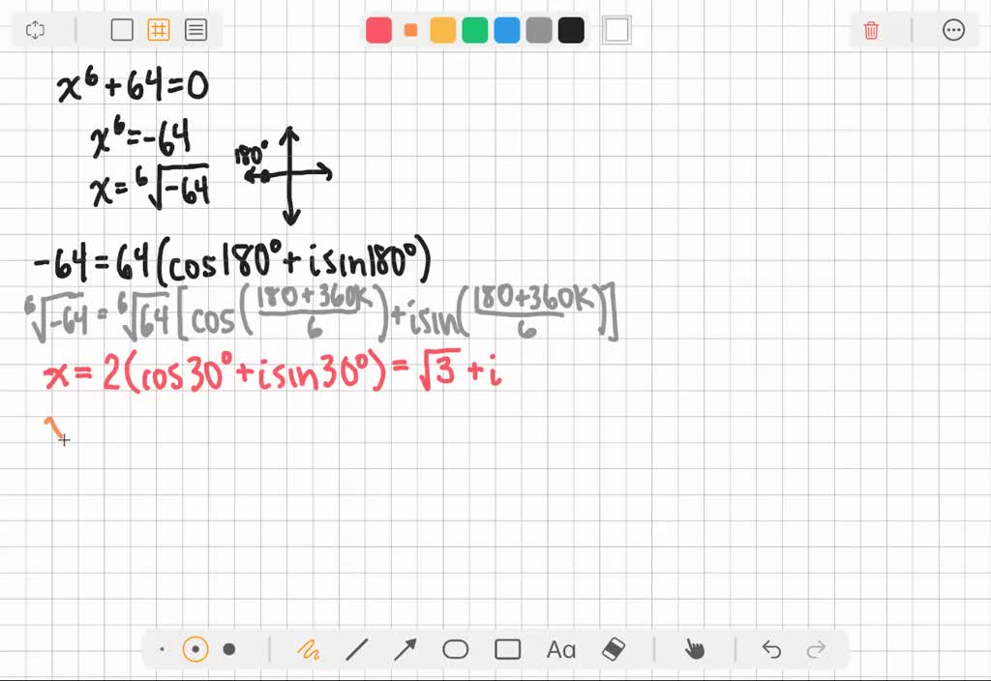991x681 pixels.
Task: Select the arrow drawing tool
Action: pos(405,649)
